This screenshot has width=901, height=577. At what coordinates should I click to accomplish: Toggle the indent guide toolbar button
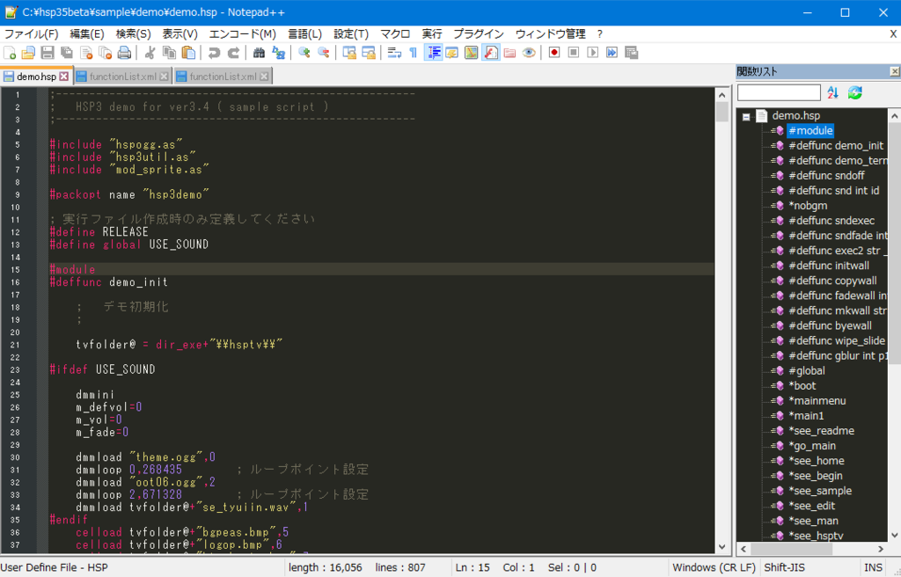tap(433, 53)
